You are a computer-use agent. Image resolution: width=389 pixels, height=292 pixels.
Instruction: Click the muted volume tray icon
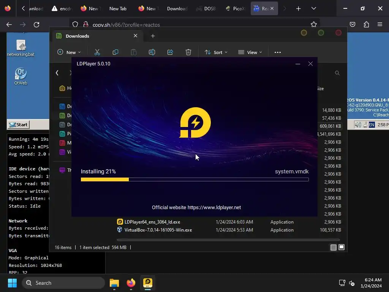click(352, 283)
